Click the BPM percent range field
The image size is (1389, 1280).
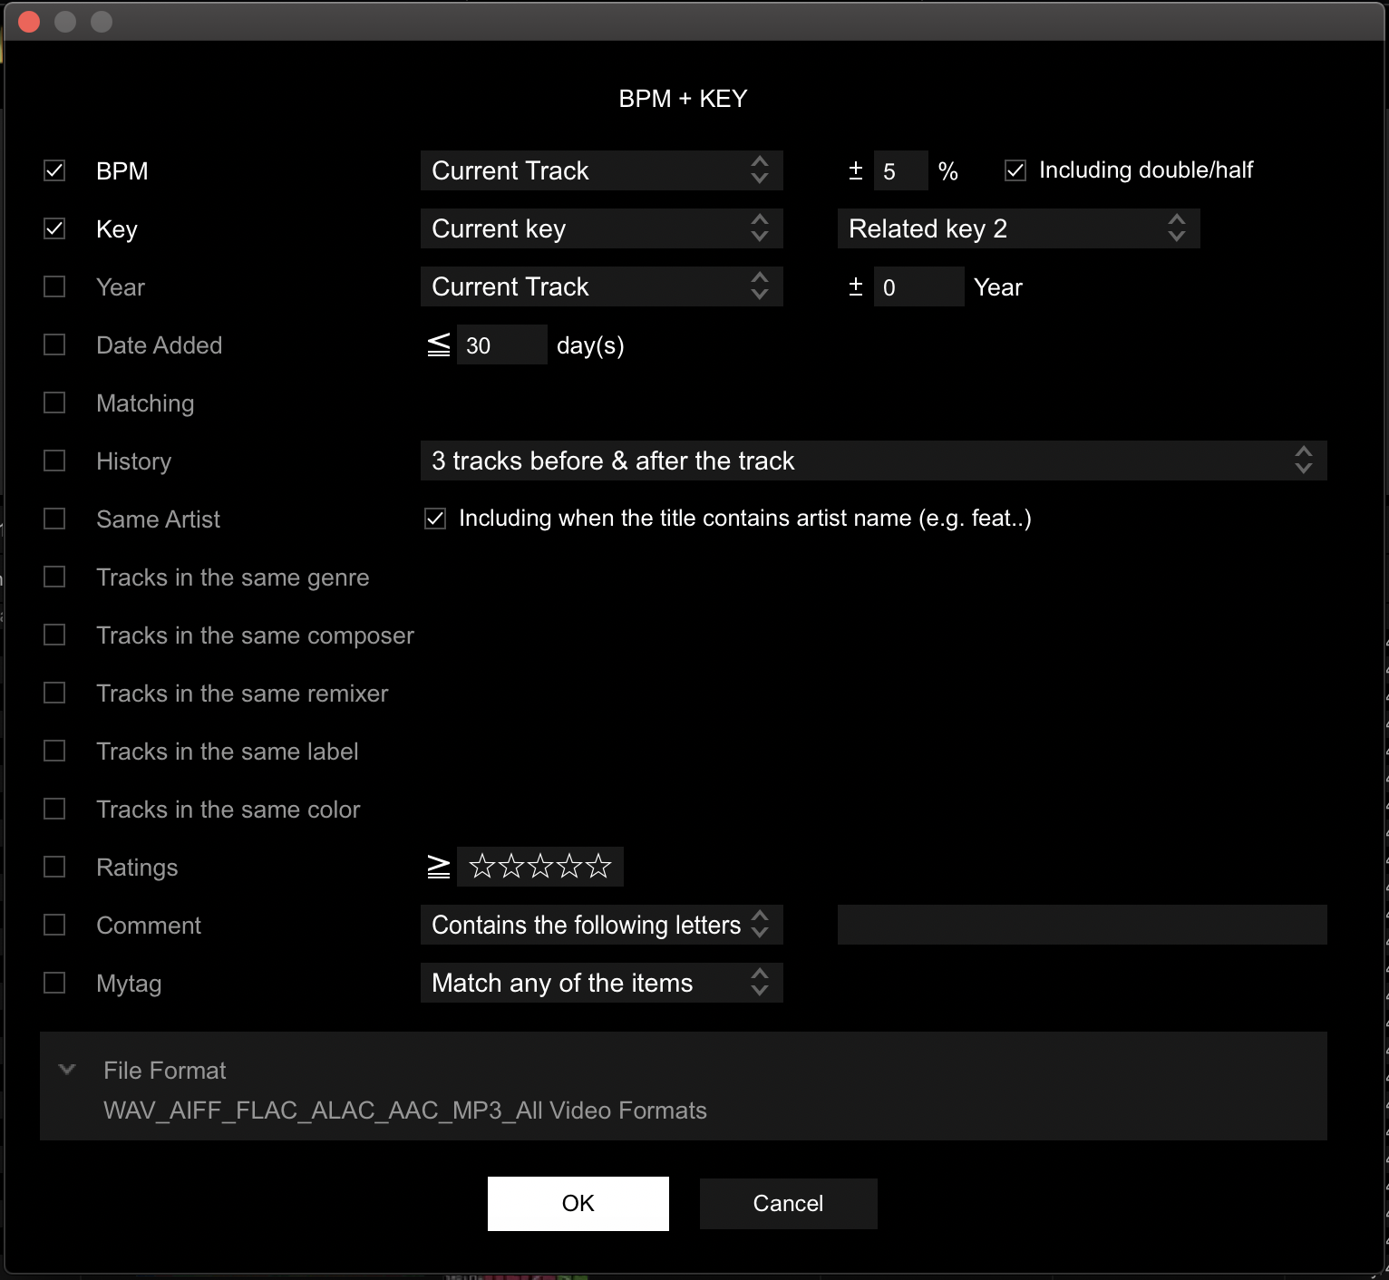899,170
